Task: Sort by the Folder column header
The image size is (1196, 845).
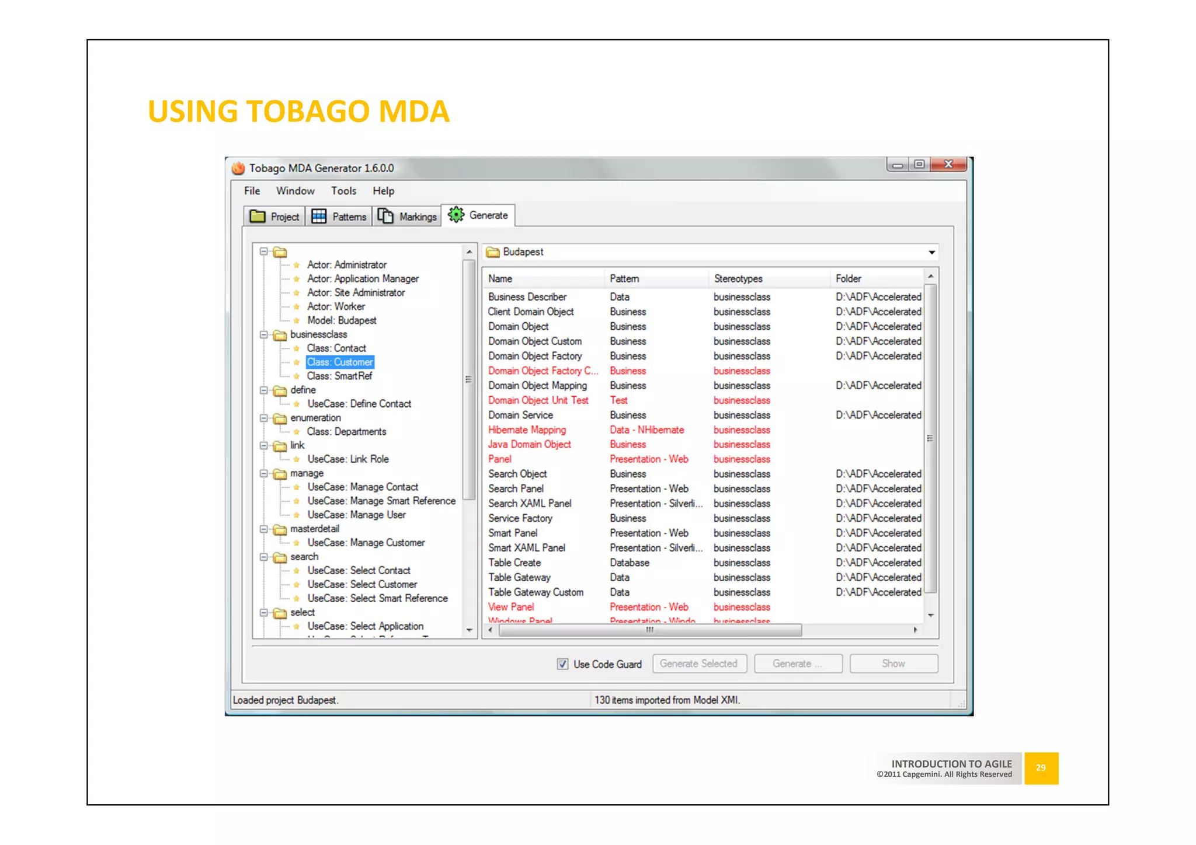Action: (877, 279)
